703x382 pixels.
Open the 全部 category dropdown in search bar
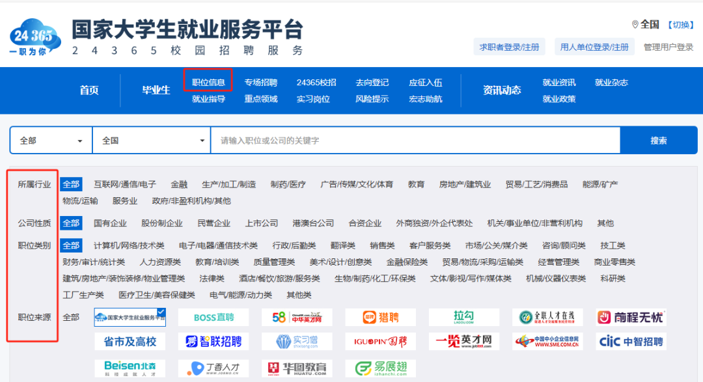point(51,141)
